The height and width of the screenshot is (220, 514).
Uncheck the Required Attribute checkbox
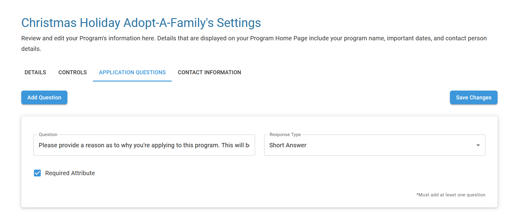[37, 173]
